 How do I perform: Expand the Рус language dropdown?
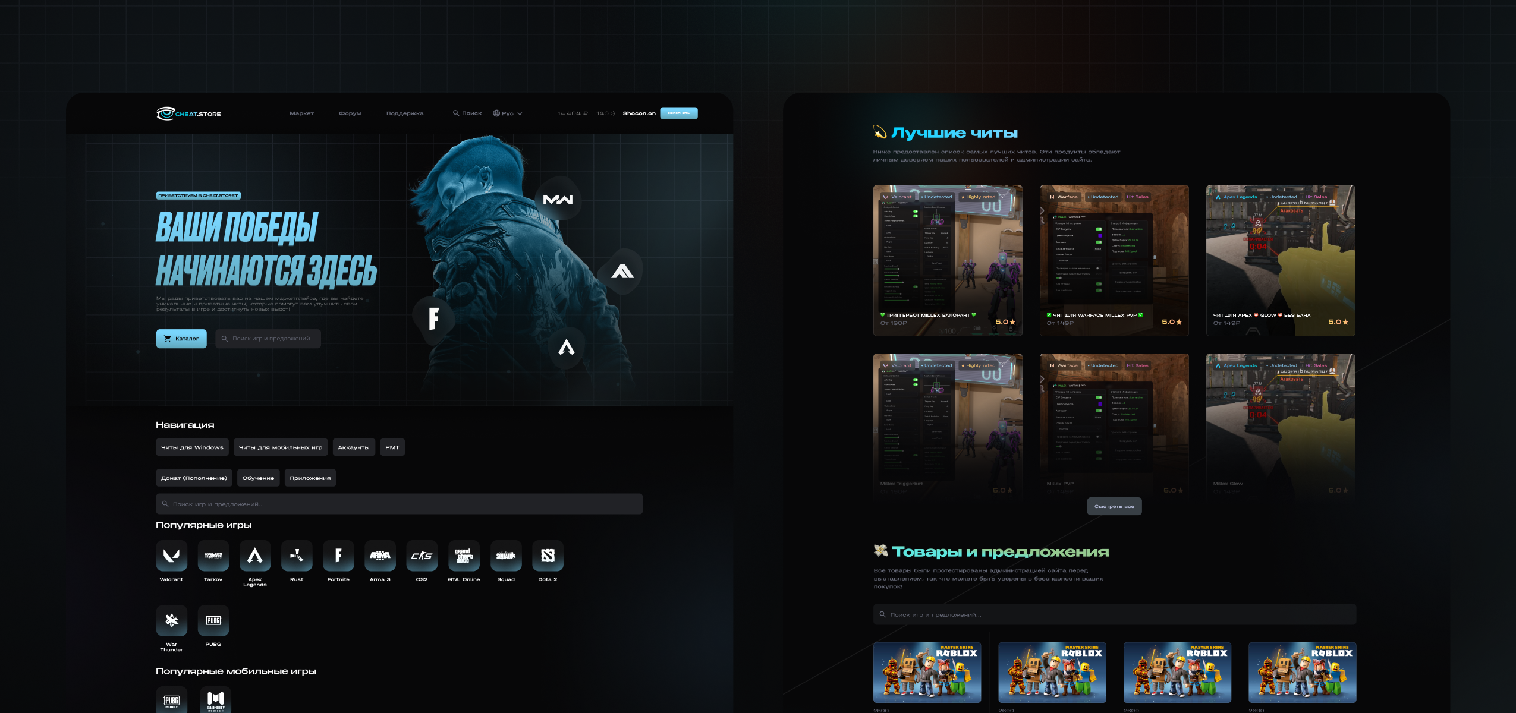tap(508, 113)
